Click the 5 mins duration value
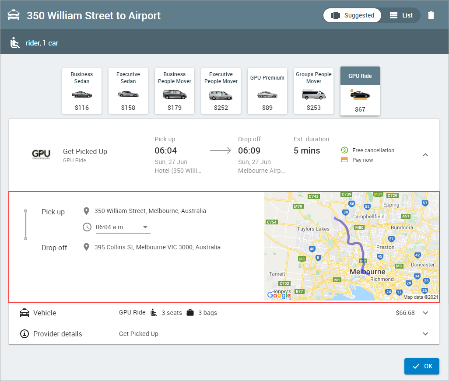Viewport: 449px width, 381px height. point(307,150)
